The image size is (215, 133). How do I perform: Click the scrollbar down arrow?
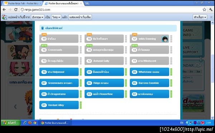tap(212, 118)
